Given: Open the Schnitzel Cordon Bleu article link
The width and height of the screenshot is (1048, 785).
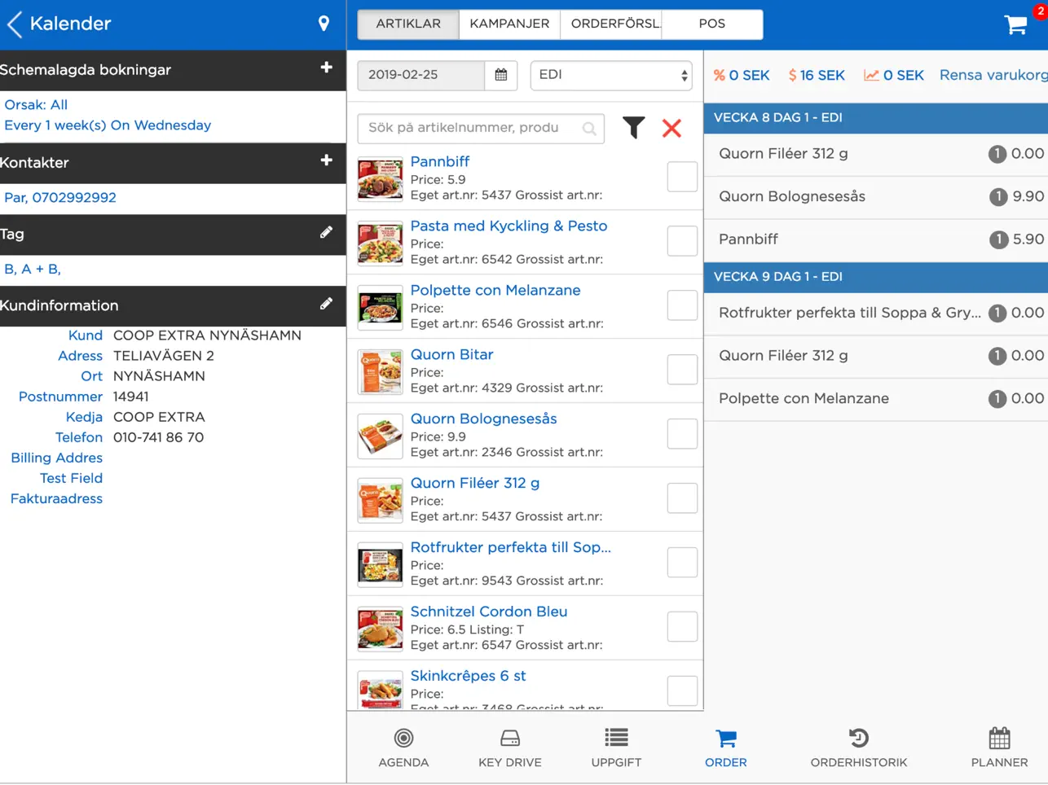Looking at the screenshot, I should coord(489,612).
